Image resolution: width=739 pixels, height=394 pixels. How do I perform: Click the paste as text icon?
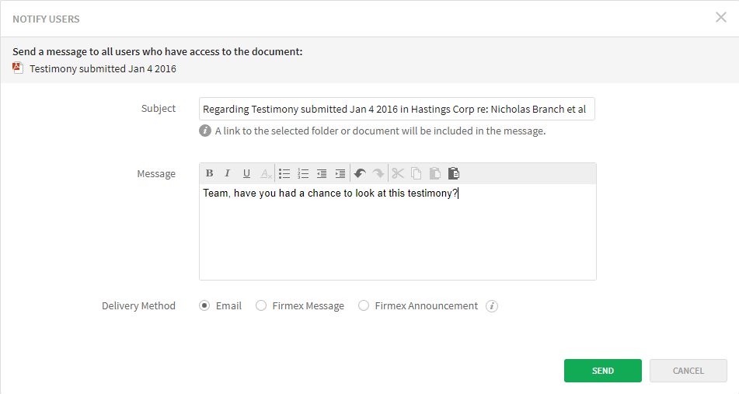tap(454, 173)
